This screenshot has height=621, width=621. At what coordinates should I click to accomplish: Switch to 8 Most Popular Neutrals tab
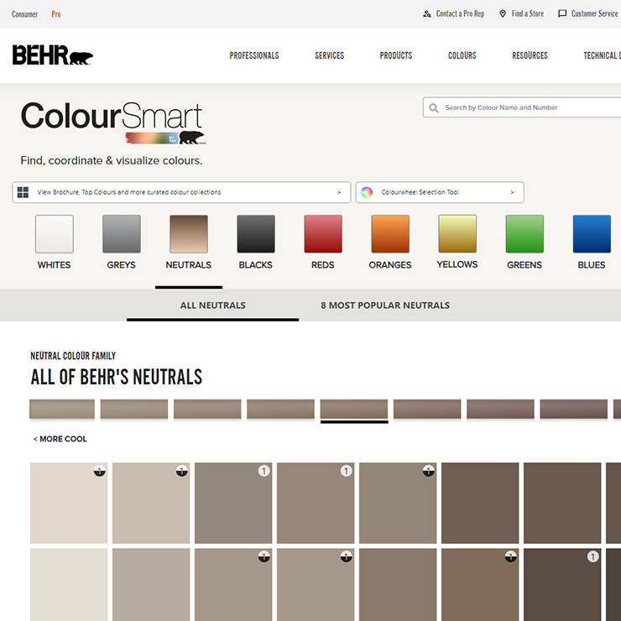385,305
